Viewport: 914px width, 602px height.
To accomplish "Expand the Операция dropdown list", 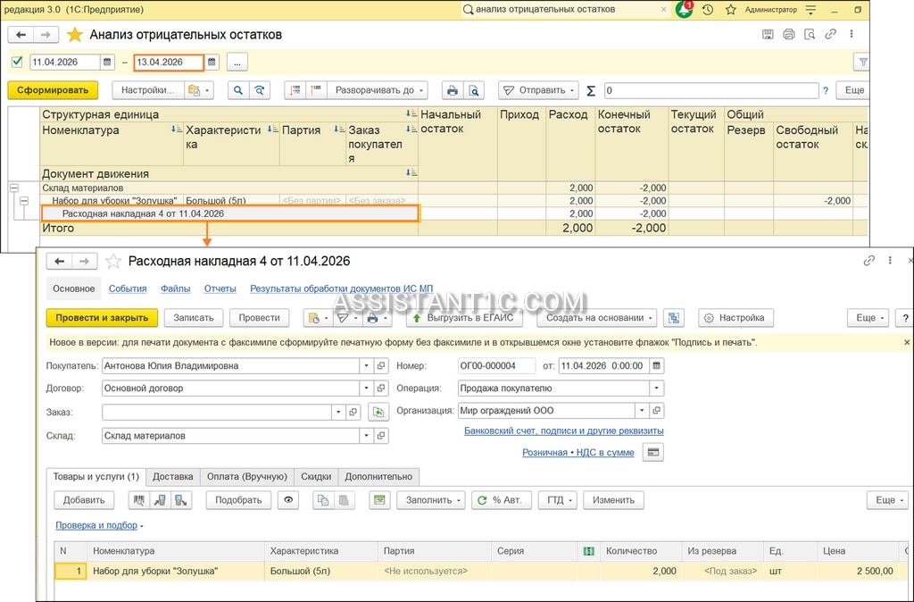I will coord(656,388).
